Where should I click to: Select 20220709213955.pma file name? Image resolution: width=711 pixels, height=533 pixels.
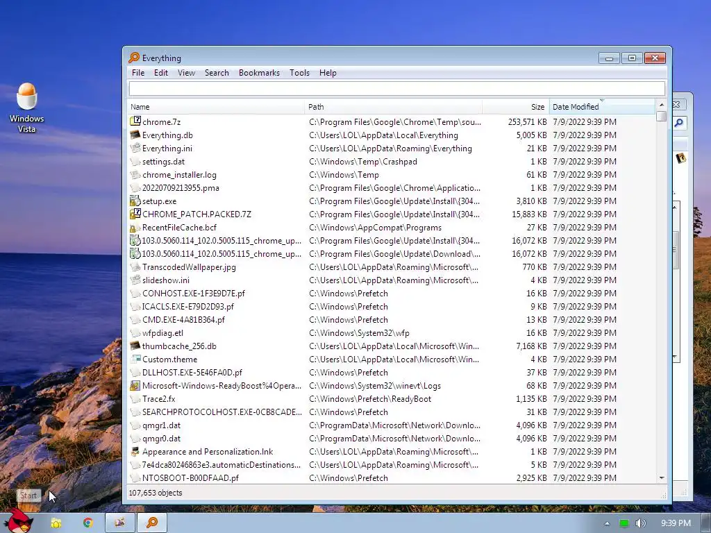coord(181,187)
